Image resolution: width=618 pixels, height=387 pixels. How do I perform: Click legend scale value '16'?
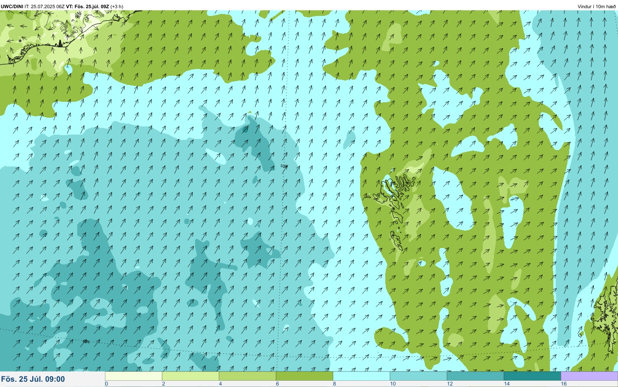coord(564,384)
